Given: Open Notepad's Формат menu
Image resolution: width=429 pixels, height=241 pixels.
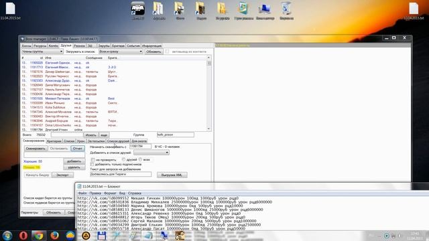Looking at the screenshot, I should pos(110,193).
